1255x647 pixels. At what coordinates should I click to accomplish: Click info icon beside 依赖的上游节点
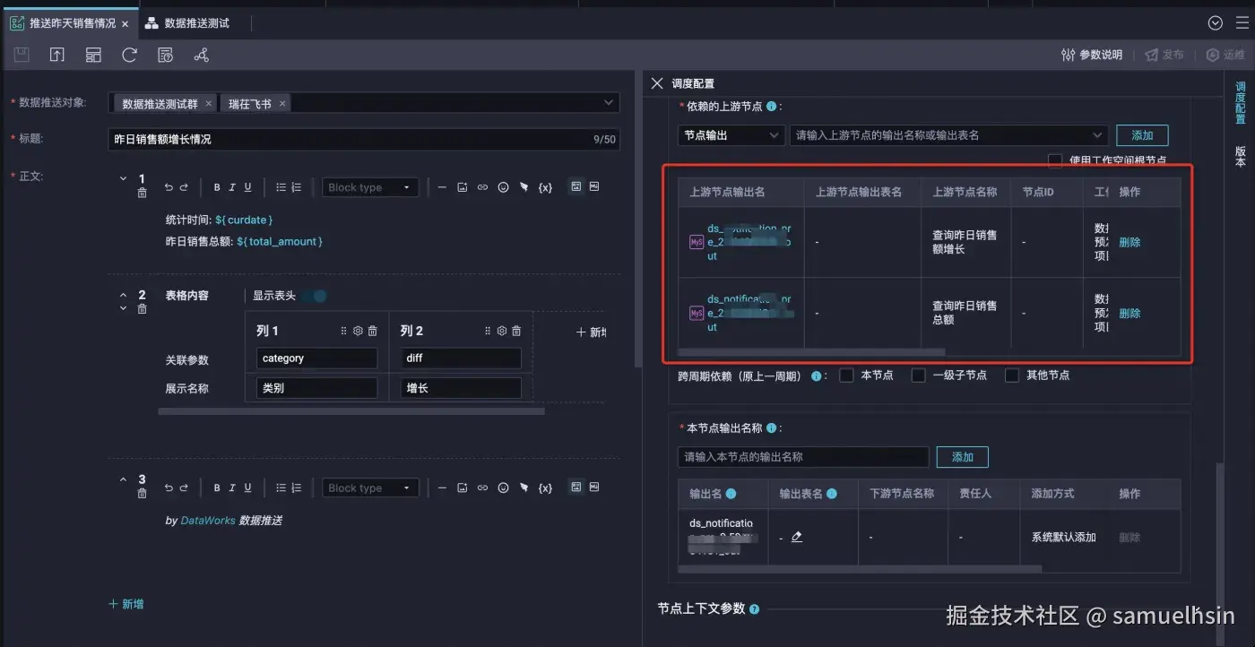tap(771, 106)
